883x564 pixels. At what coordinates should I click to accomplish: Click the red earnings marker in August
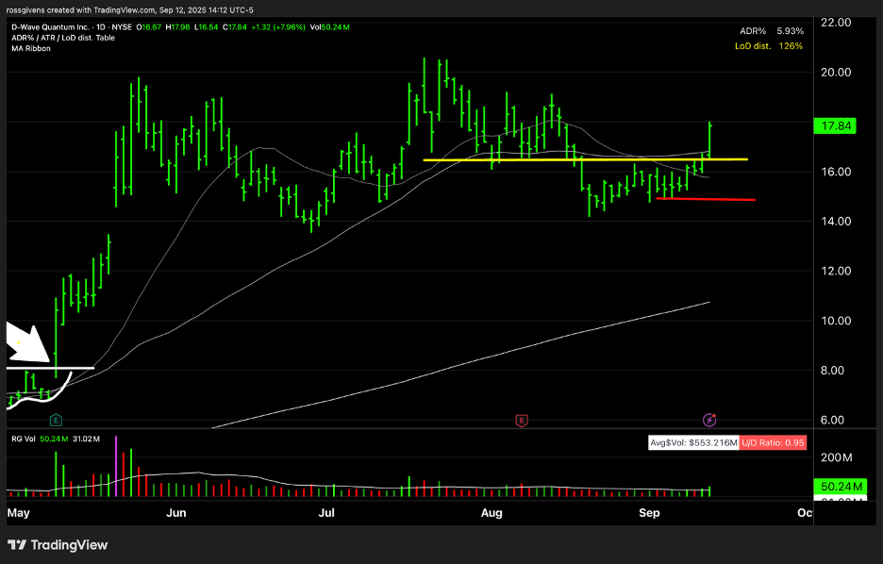click(x=521, y=419)
